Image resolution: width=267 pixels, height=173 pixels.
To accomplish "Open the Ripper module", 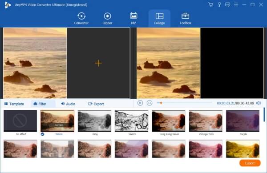I will tap(107, 18).
